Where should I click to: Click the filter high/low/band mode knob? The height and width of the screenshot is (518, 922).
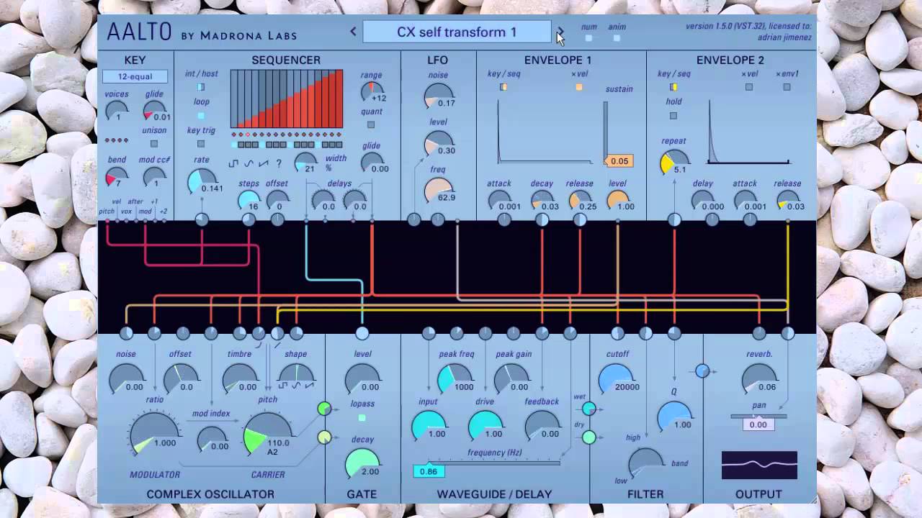pos(646,462)
